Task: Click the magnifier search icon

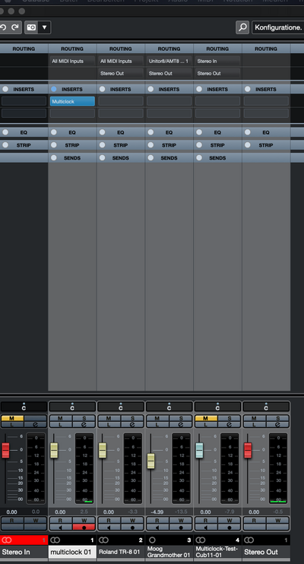Action: (242, 27)
